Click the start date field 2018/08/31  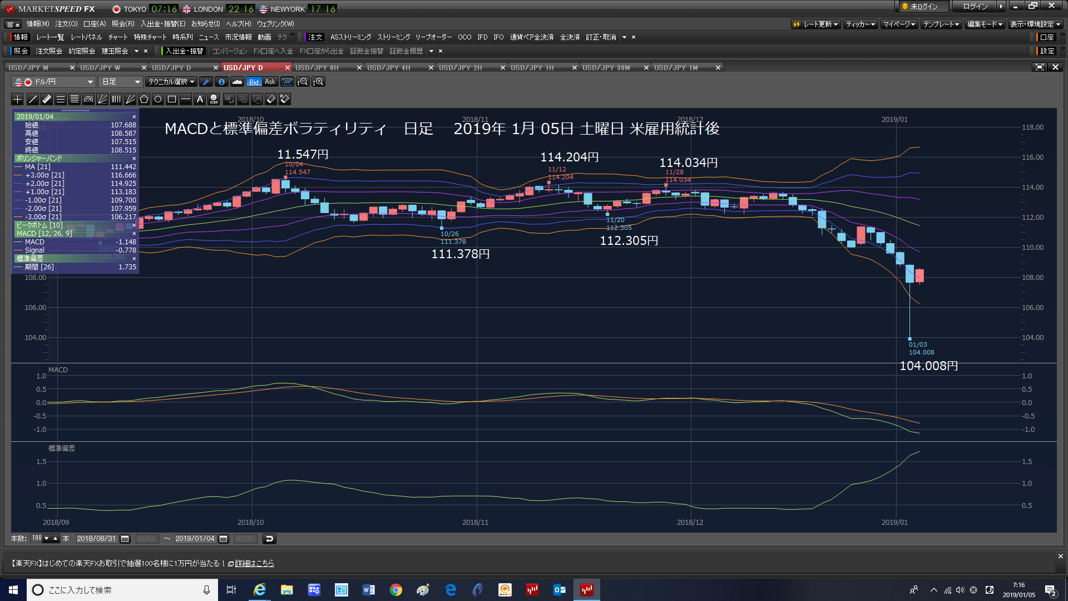(x=96, y=539)
